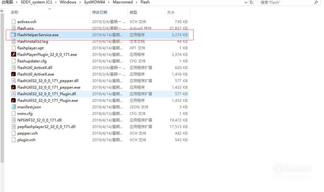324x192 pixels.
Task: Click the 2018/4/13 date cell
Action: tap(107, 113)
